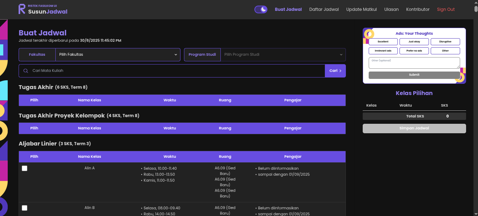This screenshot has width=478, height=216.
Task: Select the Buat Jadwal menu item
Action: tap(288, 9)
